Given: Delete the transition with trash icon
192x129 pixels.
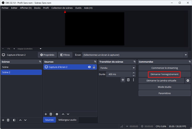Looking at the screenshot, I should coord(128,80).
